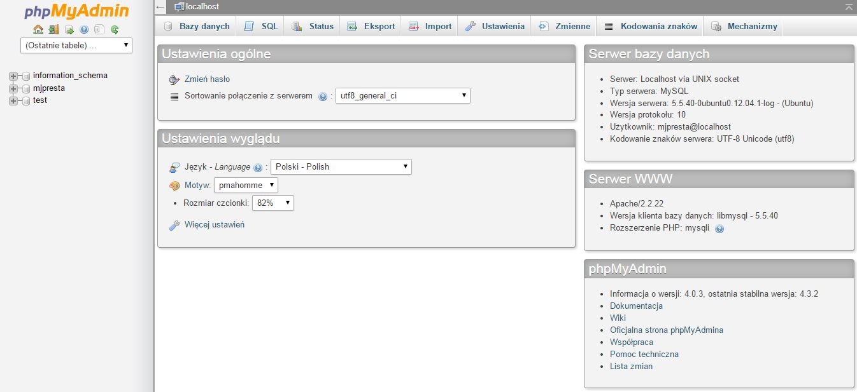Click the log out icon in sidebar
The width and height of the screenshot is (857, 392).
click(53, 29)
